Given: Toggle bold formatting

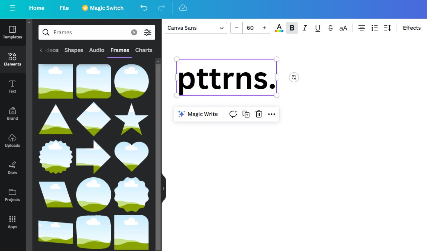Looking at the screenshot, I should pos(292,28).
